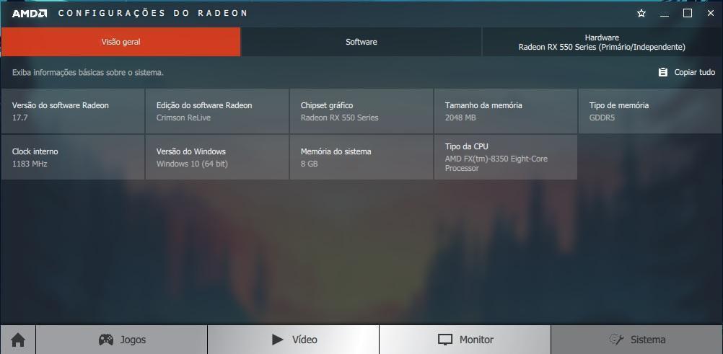Screen dimensions: 723x354
Task: Open the Sistema section
Action: point(637,340)
